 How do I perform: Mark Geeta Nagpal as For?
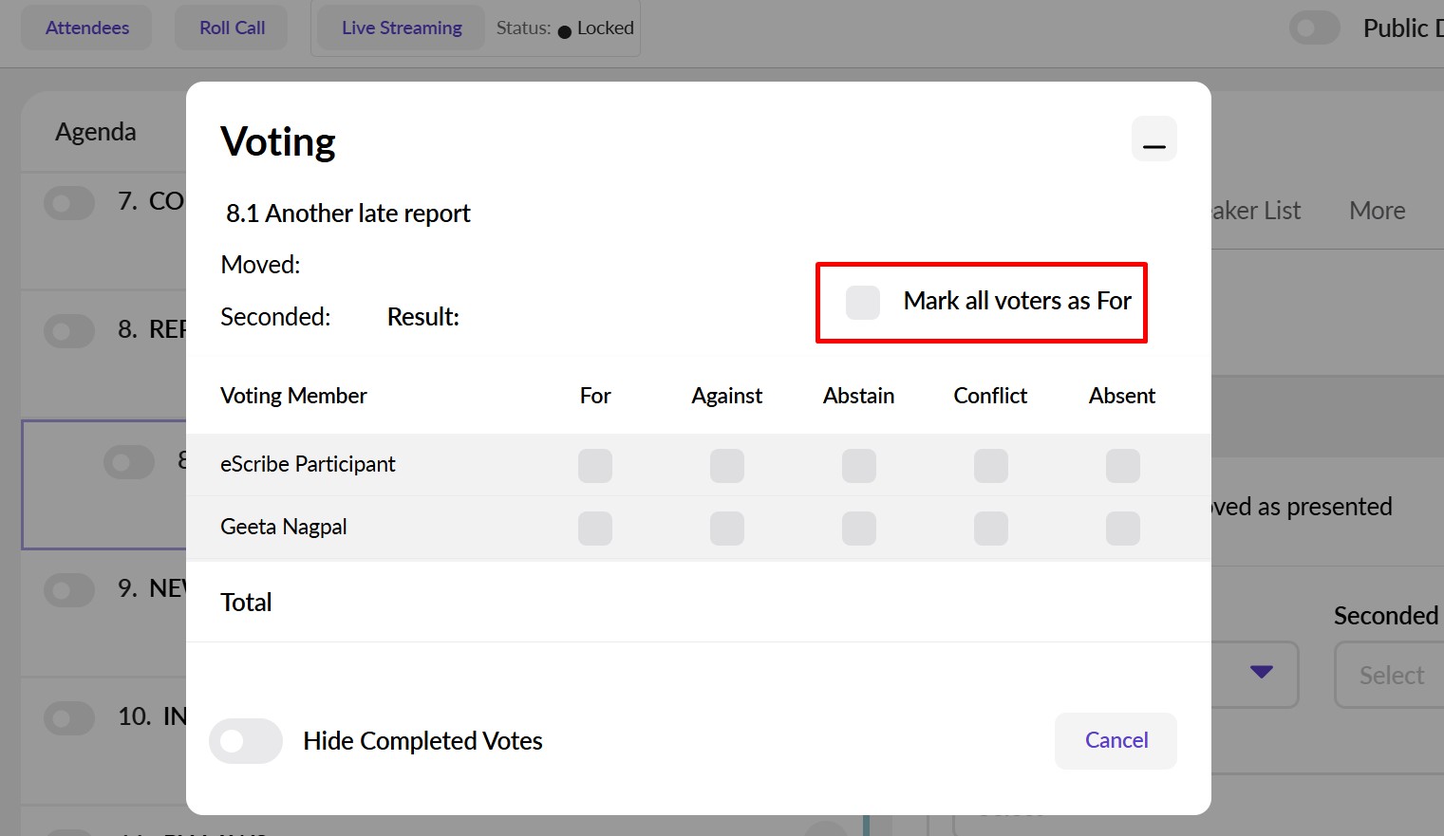coord(595,529)
